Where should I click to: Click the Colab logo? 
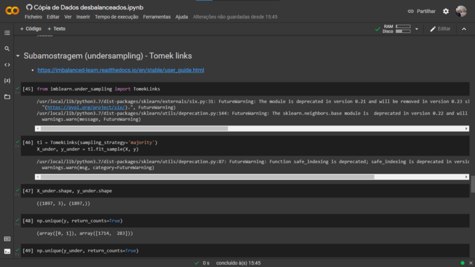12,11
